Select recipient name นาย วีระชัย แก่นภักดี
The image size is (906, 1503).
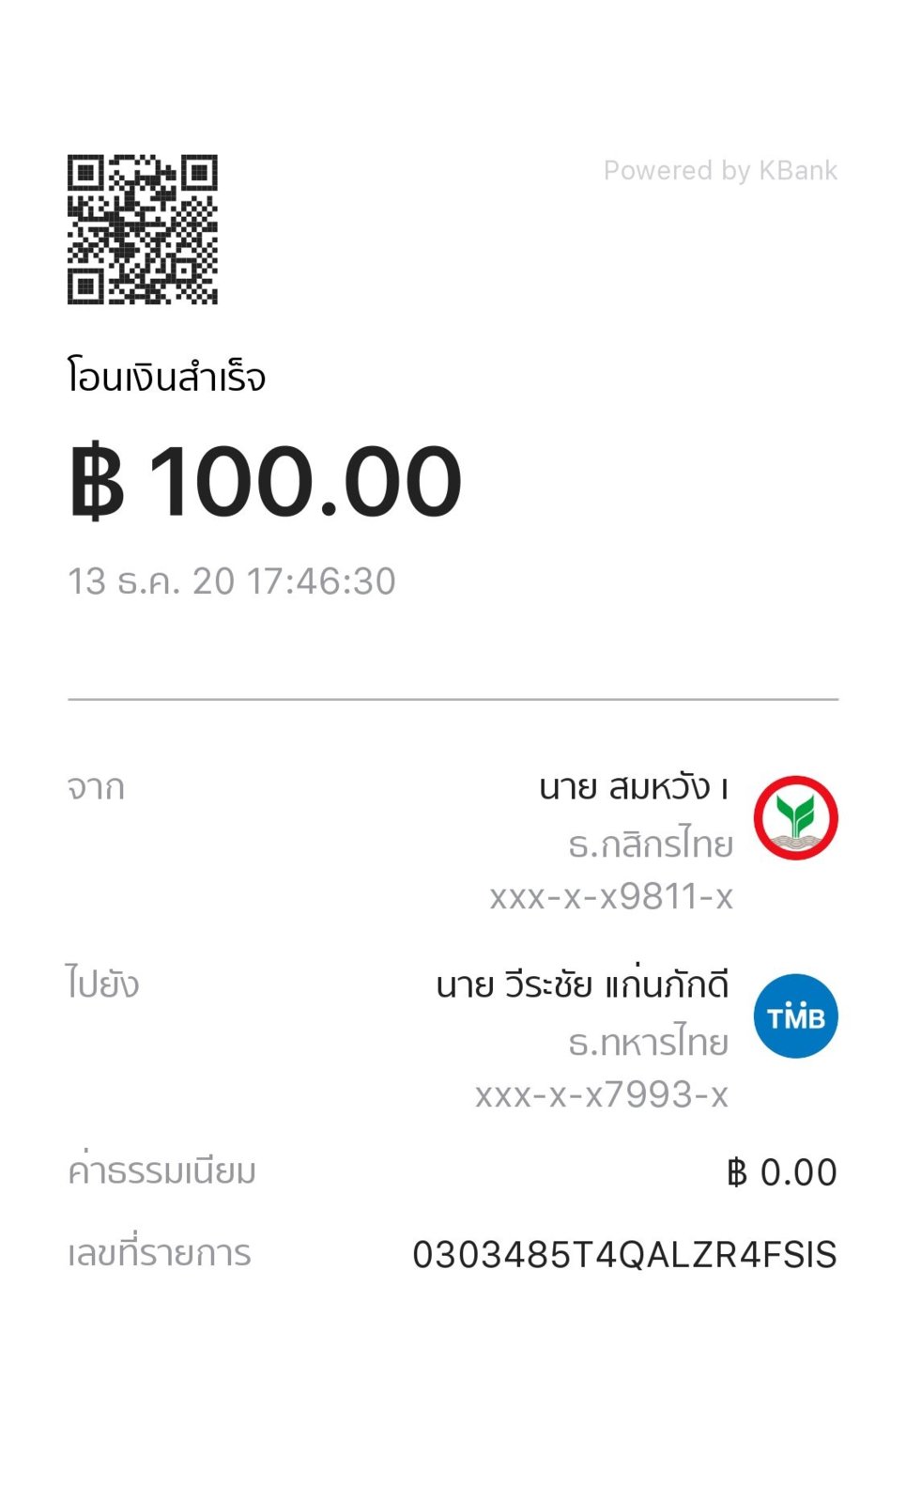[x=582, y=985]
